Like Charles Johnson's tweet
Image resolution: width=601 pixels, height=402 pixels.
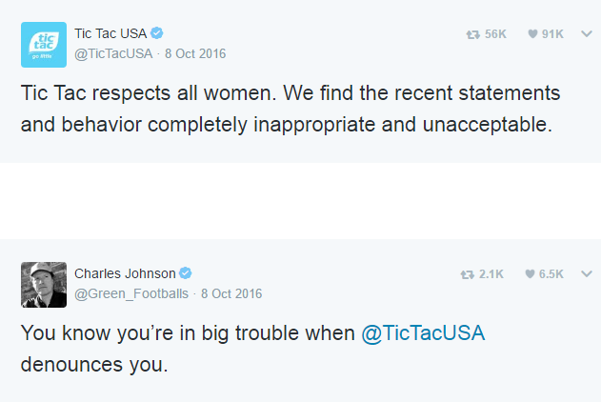530,274
